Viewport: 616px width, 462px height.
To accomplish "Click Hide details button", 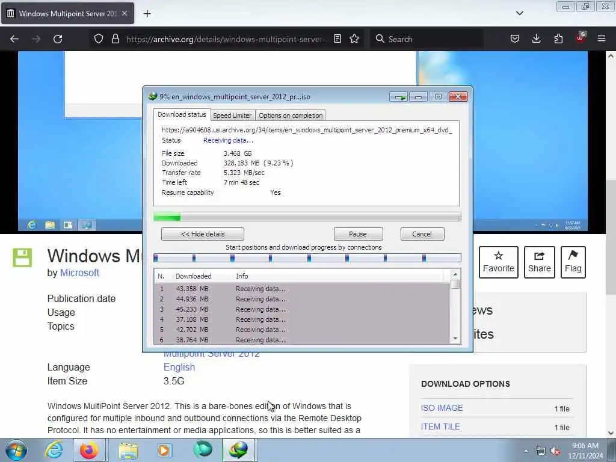I will click(x=203, y=234).
